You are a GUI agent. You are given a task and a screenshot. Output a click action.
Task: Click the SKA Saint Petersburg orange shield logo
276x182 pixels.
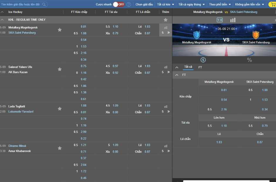tap(256, 35)
